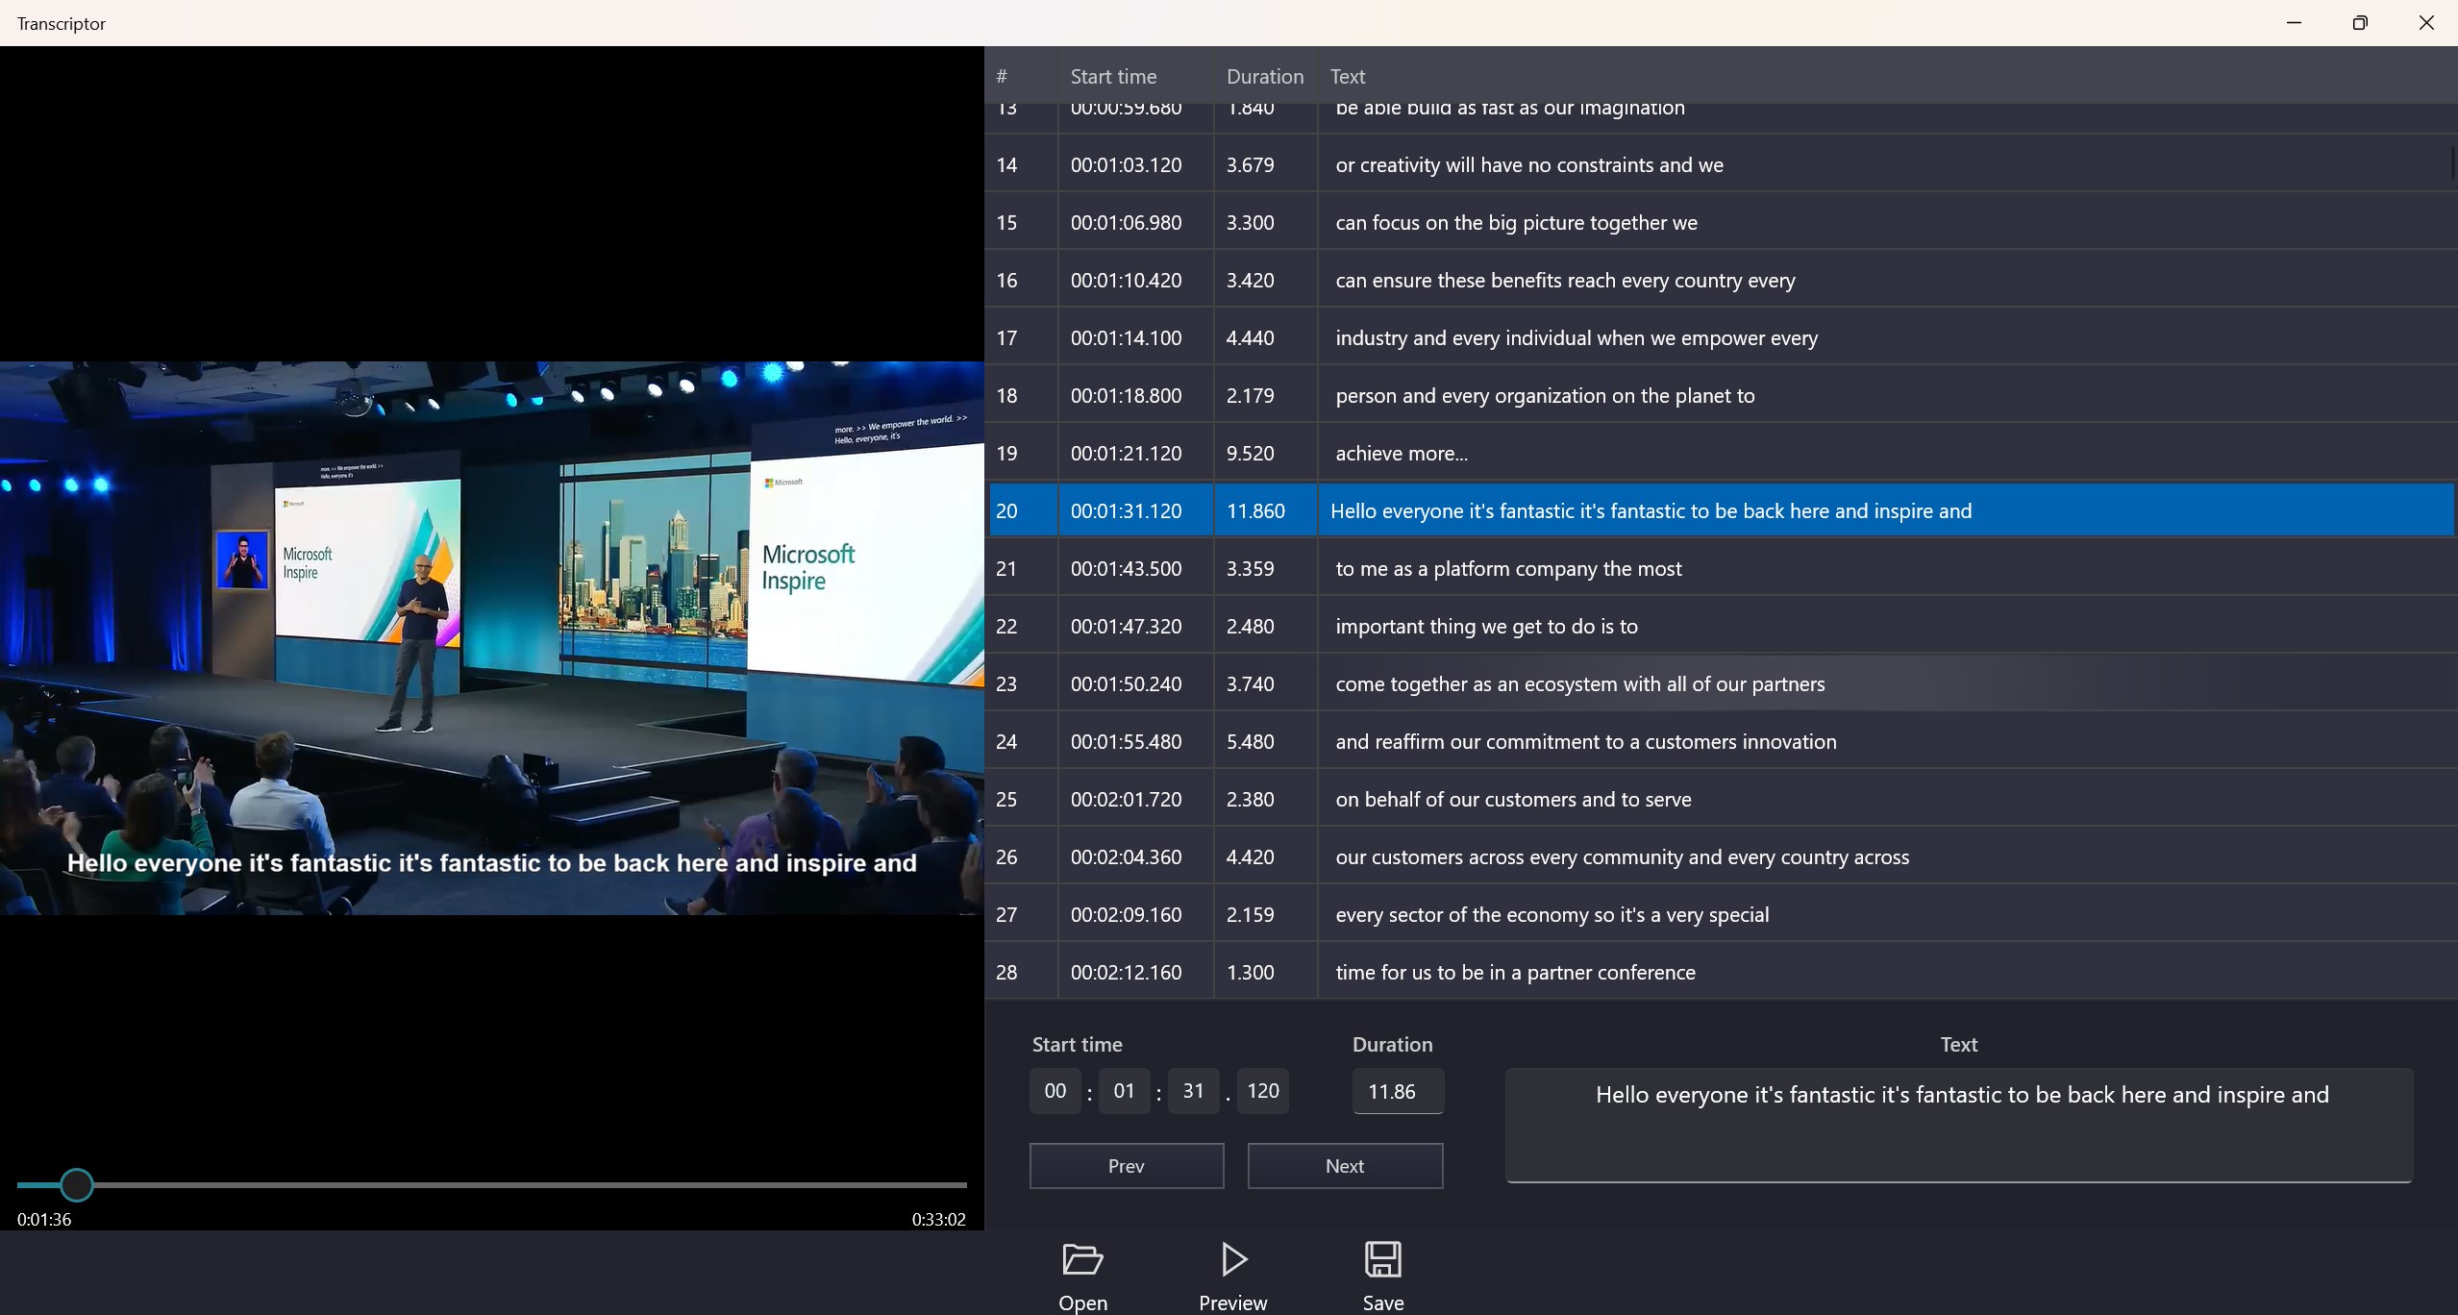The image size is (2458, 1315).
Task: Click the Duration field showing 11.86
Action: 1397,1092
